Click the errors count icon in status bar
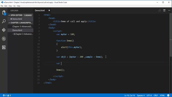This screenshot has width=172, height=97. tap(4, 95)
